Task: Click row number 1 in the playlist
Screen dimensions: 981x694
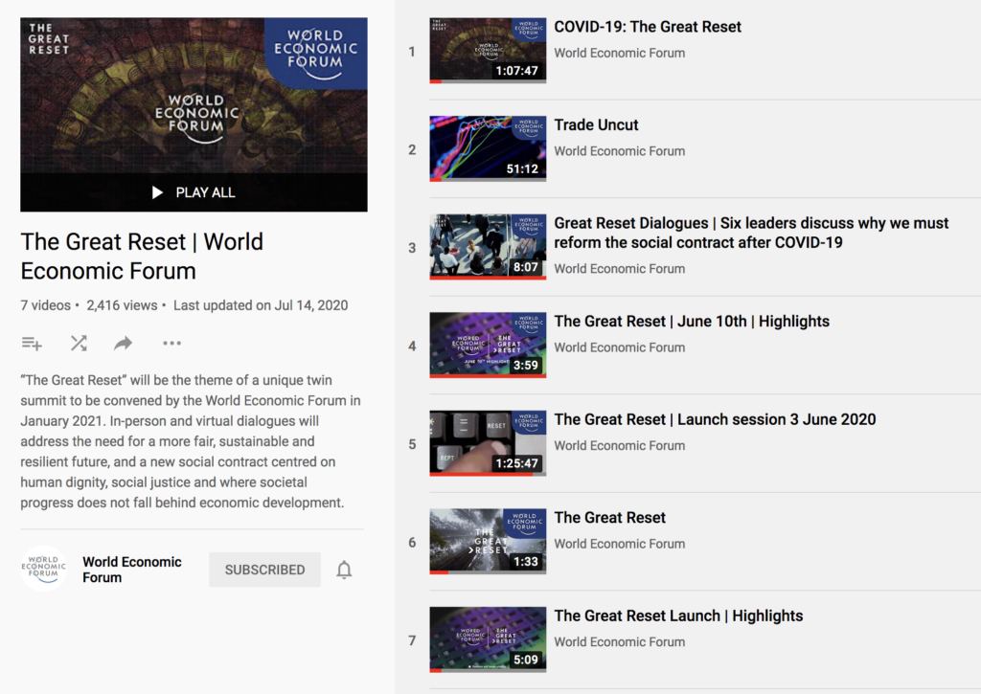Action: pos(412,52)
